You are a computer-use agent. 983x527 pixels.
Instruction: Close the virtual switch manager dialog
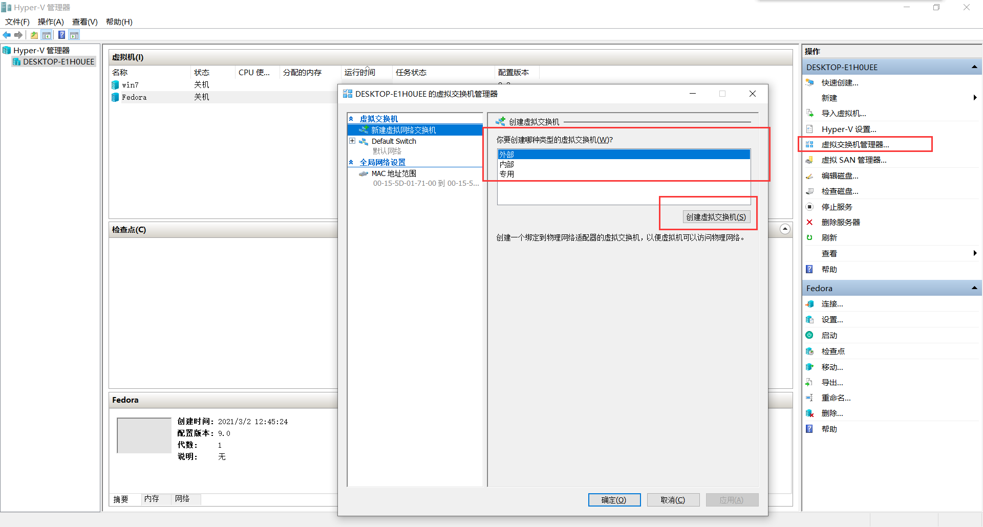point(752,94)
